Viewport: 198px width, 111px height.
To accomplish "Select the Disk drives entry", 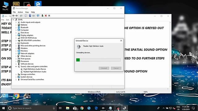I will pos(25,33).
